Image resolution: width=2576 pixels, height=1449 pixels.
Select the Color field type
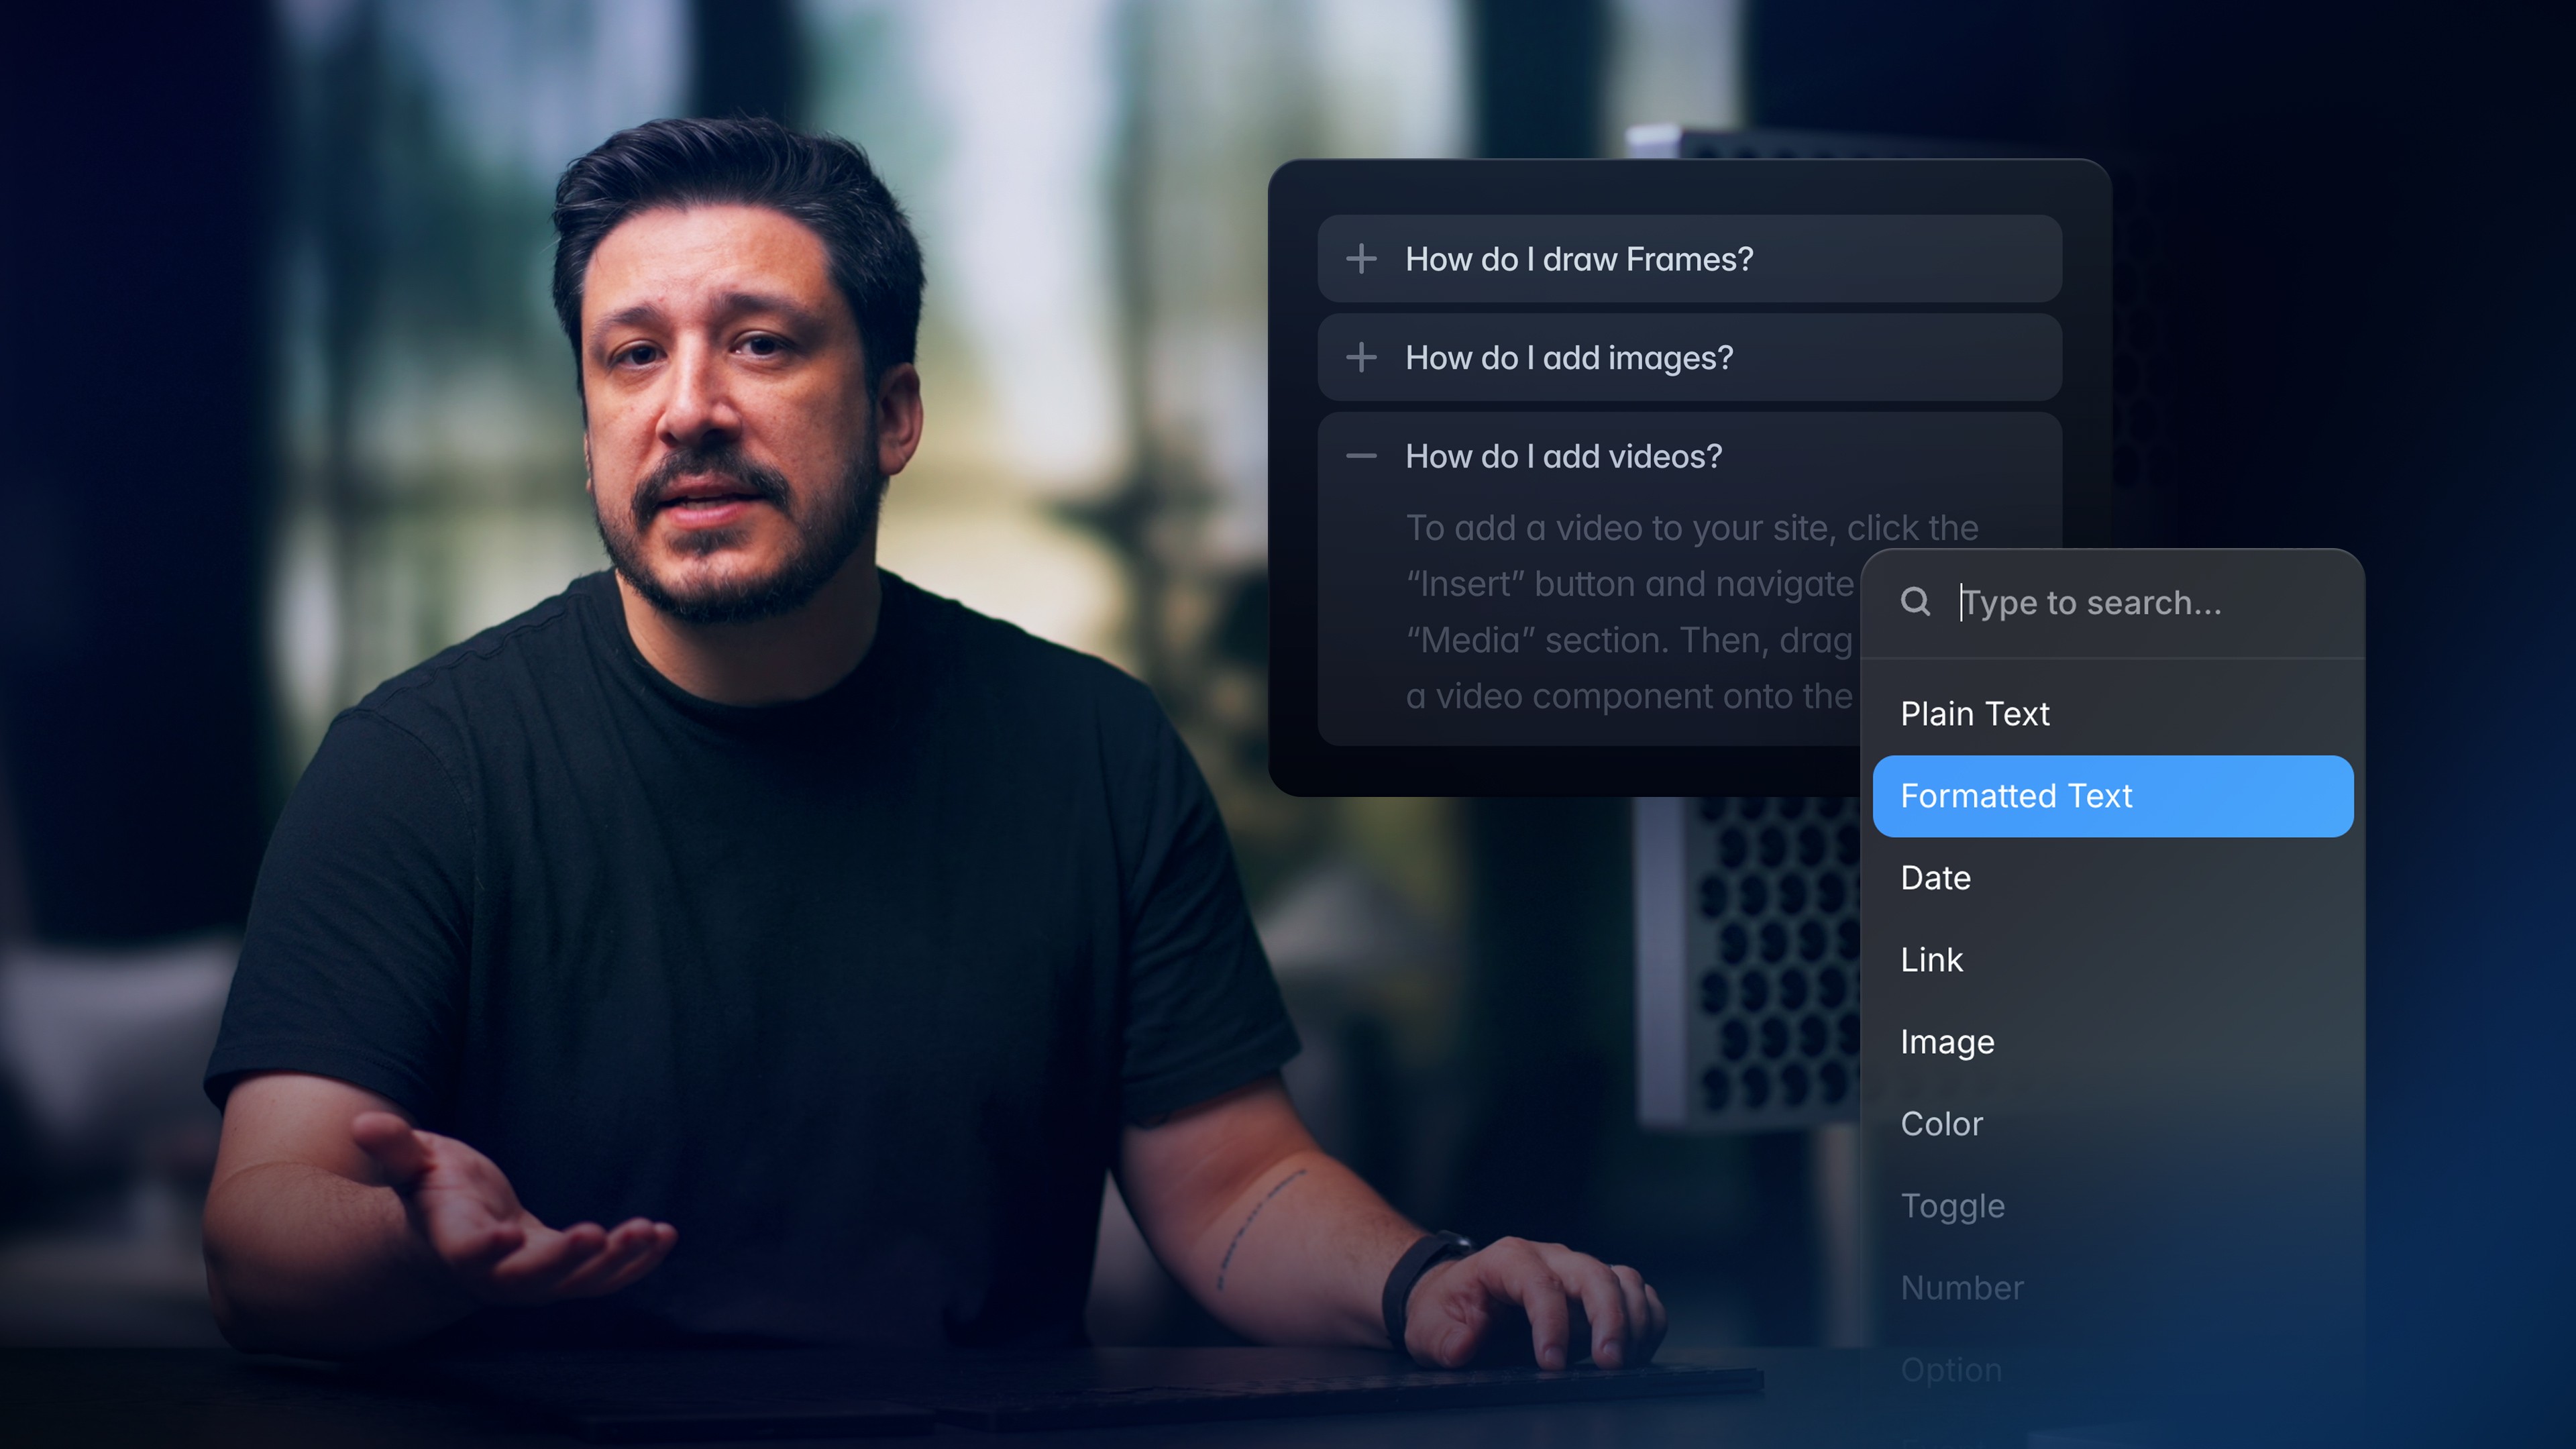click(x=1941, y=1124)
